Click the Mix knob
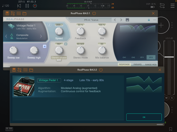The width and height of the screenshot is (177, 132). tap(102, 32)
